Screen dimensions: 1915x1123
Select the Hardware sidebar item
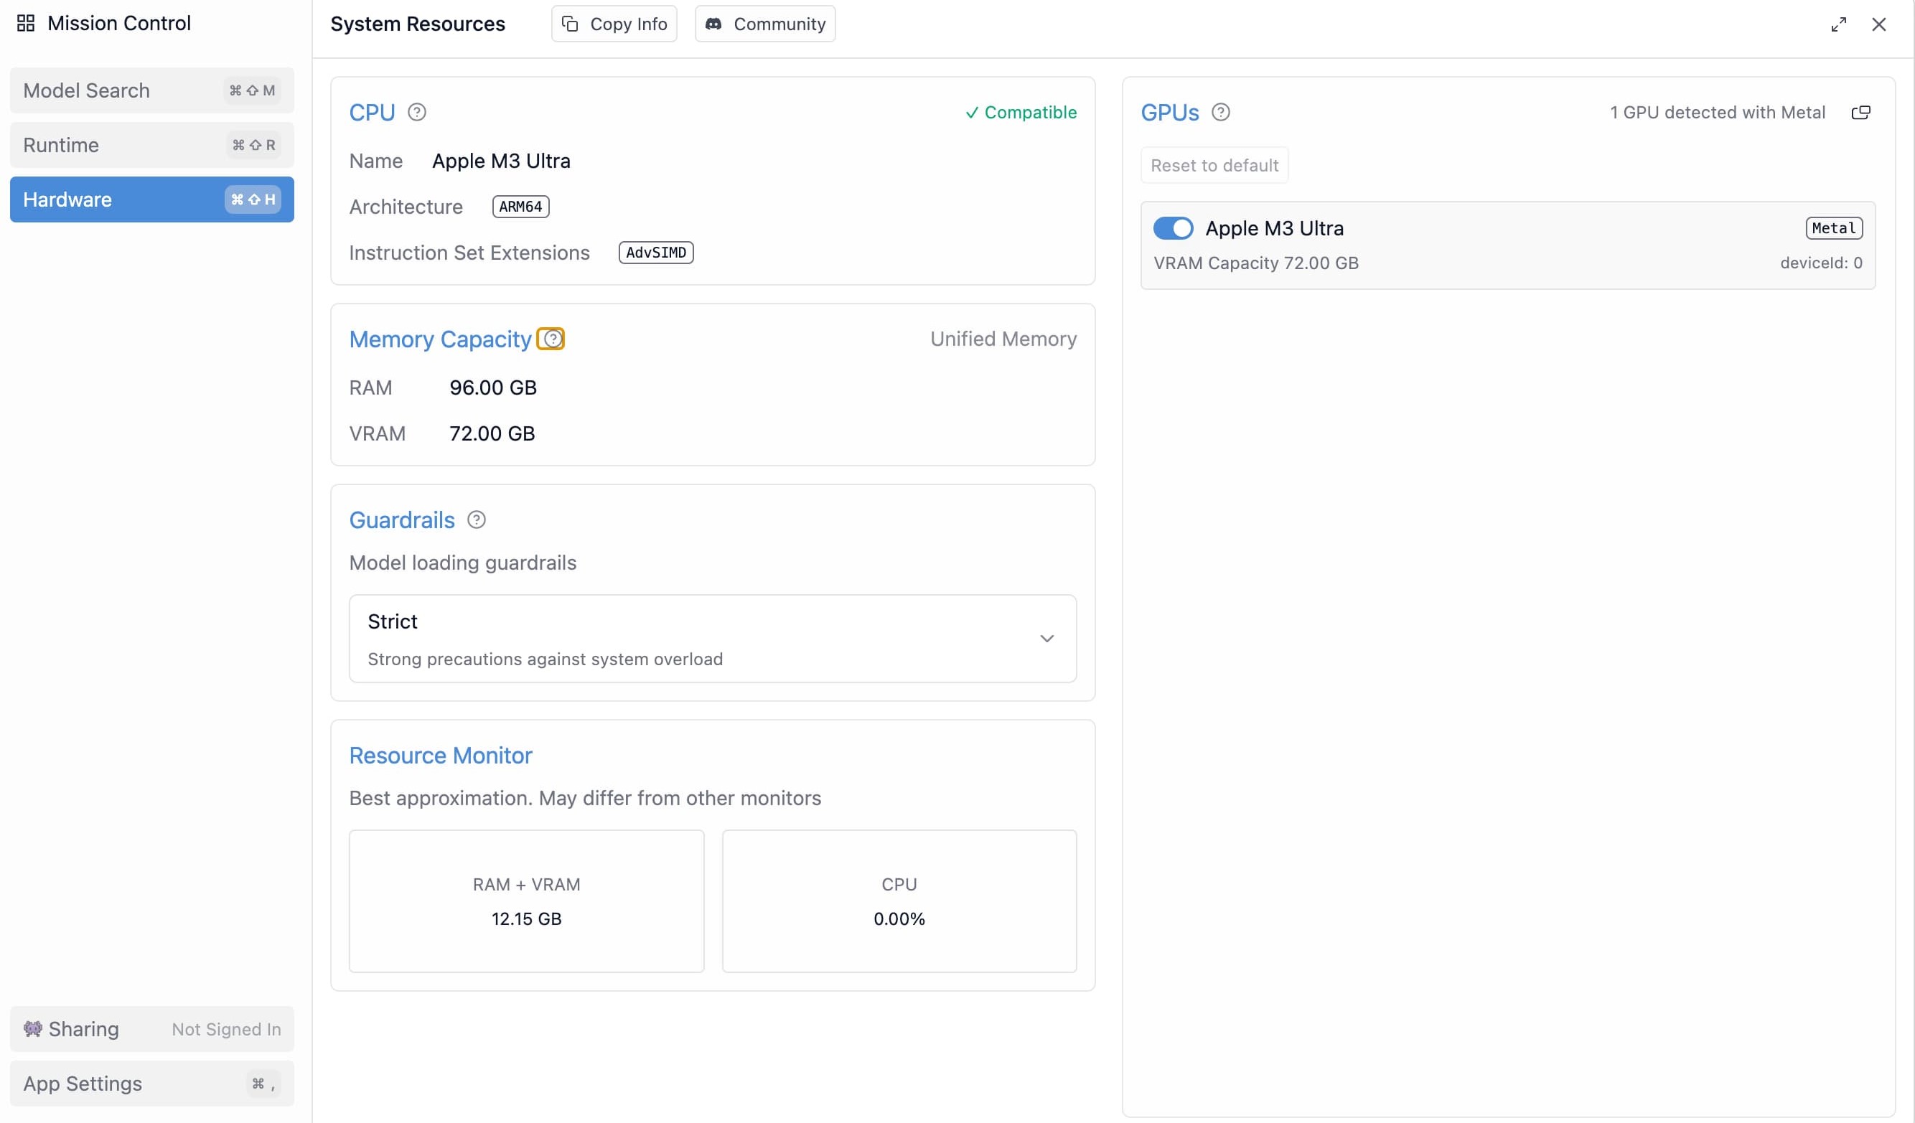(x=152, y=199)
